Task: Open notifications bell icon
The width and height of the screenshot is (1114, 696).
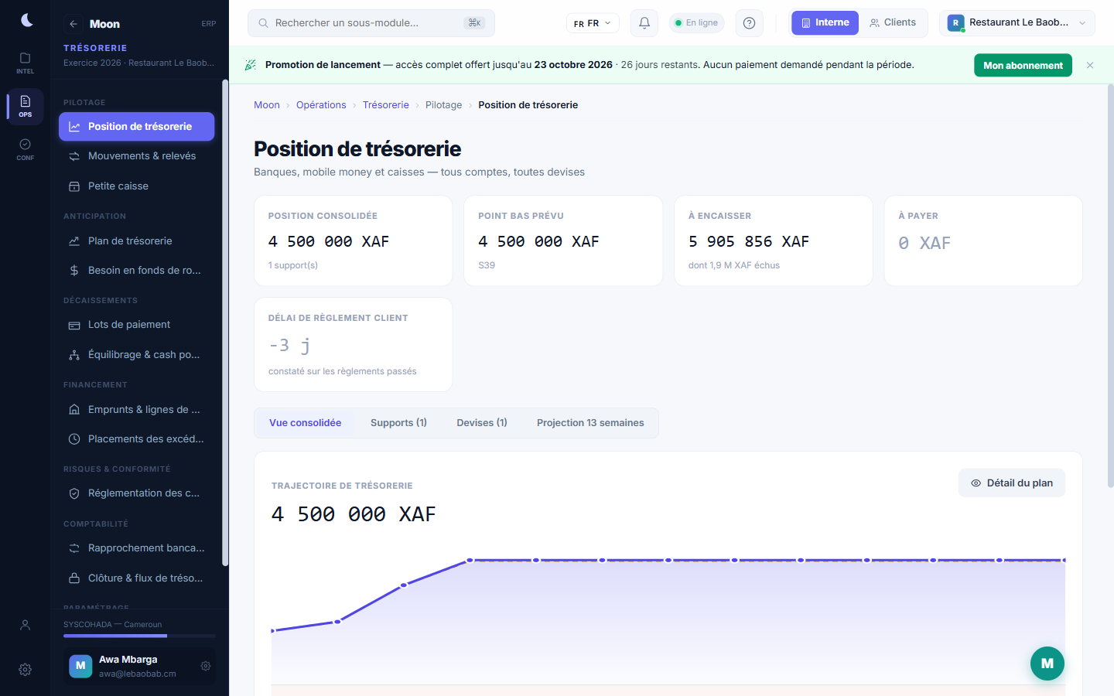Action: pyautogui.click(x=644, y=23)
